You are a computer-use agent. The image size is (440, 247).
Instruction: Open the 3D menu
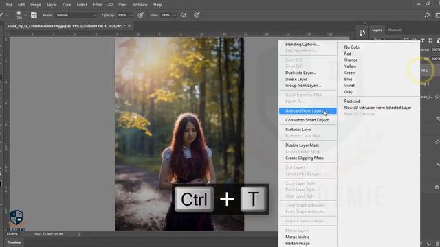[110, 5]
